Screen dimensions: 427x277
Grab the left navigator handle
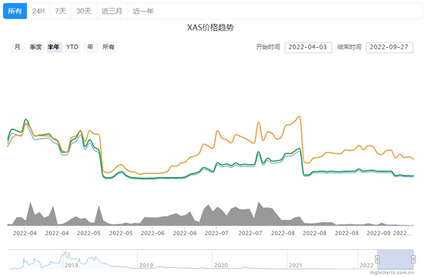coord(377,259)
